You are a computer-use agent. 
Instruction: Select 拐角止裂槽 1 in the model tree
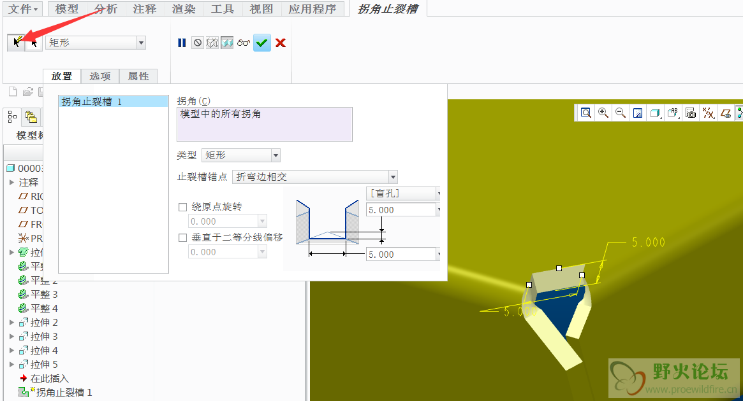(55, 393)
